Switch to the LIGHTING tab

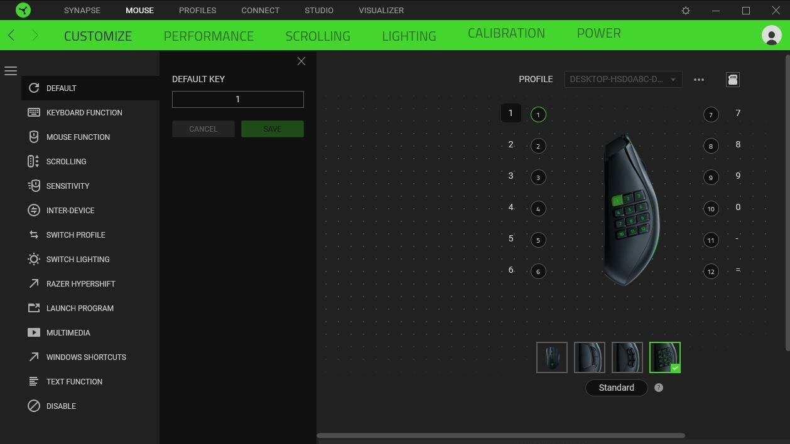pos(409,36)
